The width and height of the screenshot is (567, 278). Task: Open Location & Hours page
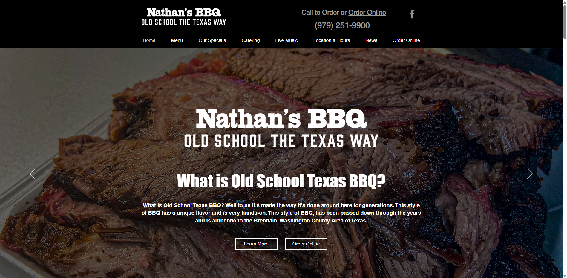click(332, 40)
